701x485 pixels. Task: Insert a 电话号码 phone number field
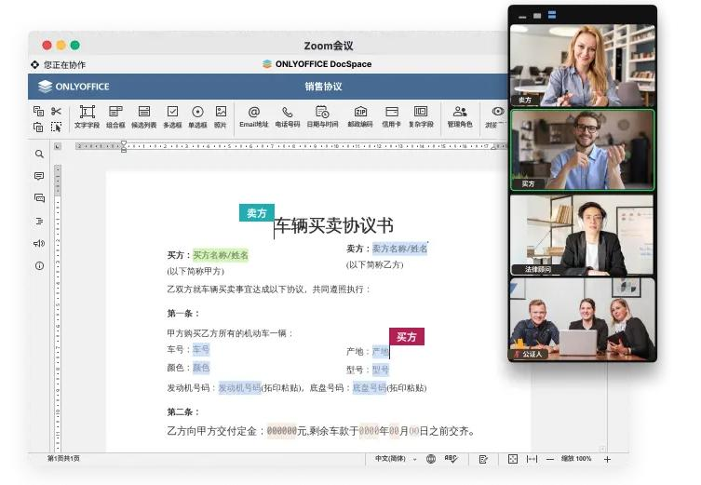(288, 116)
